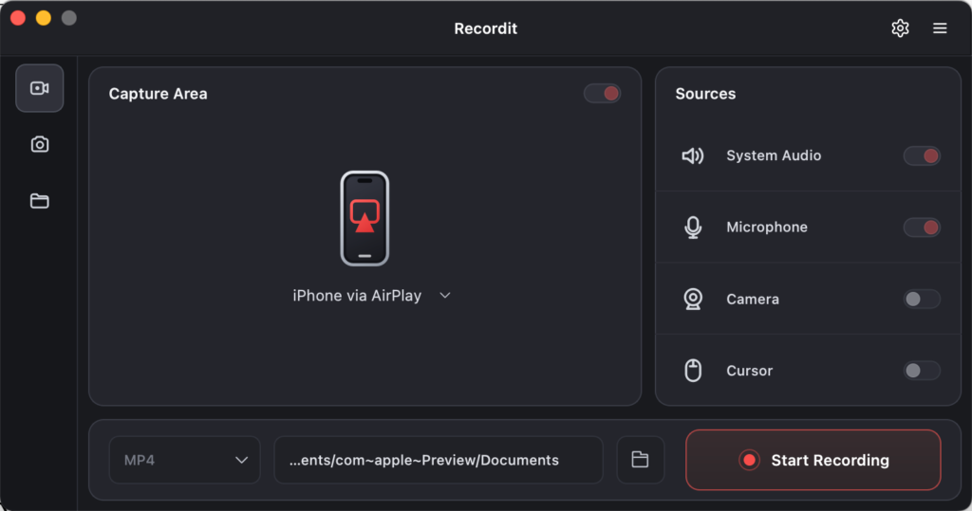Click the iPhone AirPlay device icon
This screenshot has width=972, height=511.
point(364,218)
